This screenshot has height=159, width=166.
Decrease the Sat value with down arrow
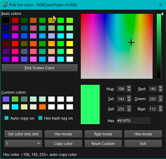129,100
